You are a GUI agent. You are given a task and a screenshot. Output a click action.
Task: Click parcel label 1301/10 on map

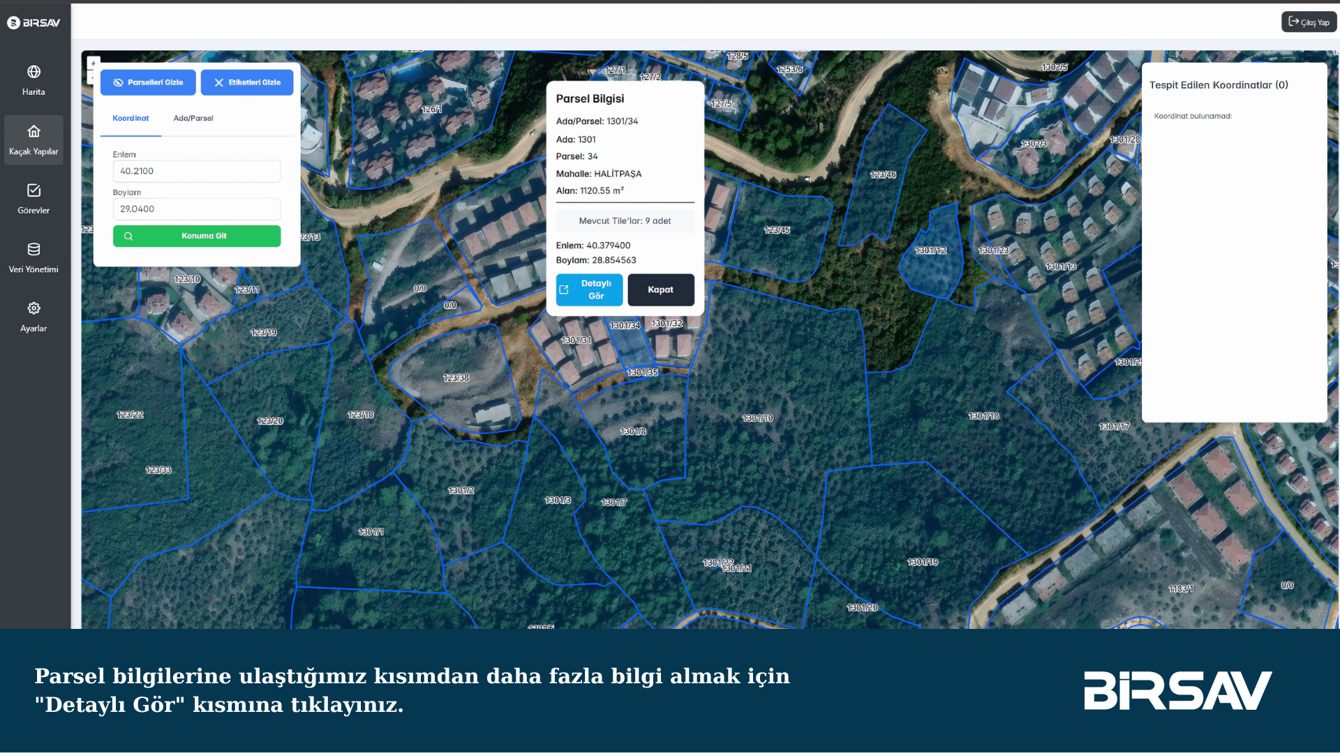point(757,418)
